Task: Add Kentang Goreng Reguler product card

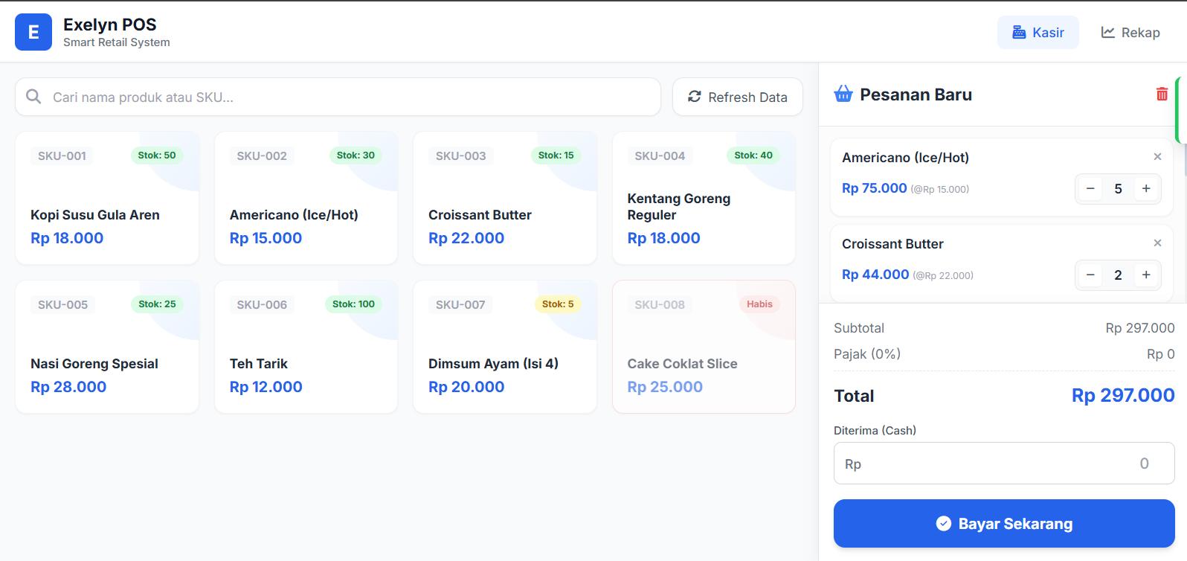Action: point(704,198)
